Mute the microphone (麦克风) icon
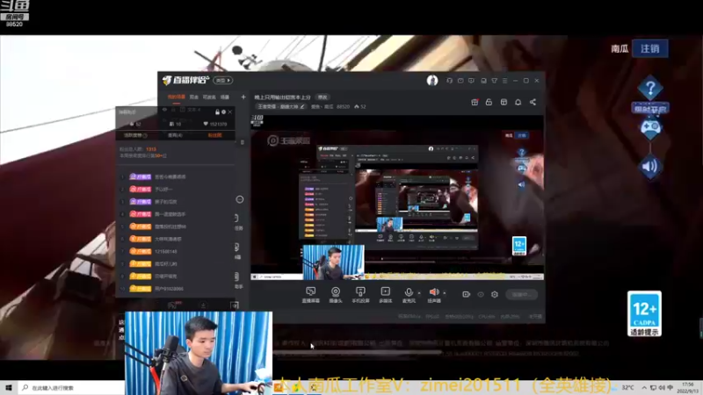The height and width of the screenshot is (395, 703). coord(409,292)
